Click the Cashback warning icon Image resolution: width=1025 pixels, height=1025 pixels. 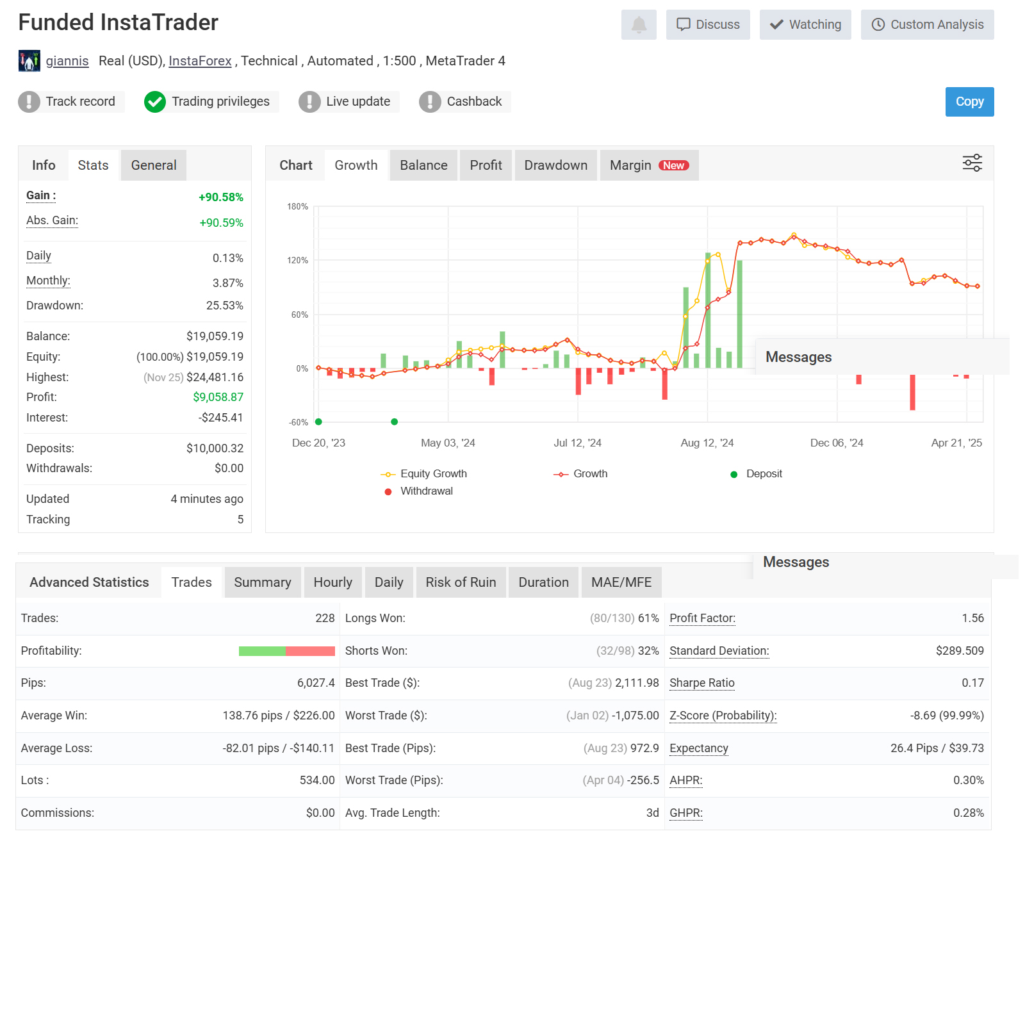click(x=430, y=102)
